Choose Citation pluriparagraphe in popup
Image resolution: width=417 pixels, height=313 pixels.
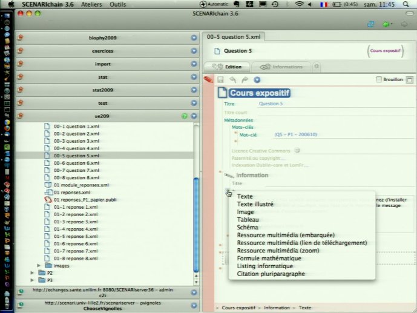[271, 274]
